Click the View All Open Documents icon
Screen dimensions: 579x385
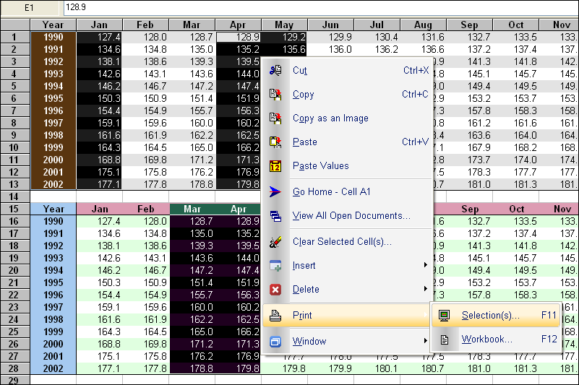point(275,216)
